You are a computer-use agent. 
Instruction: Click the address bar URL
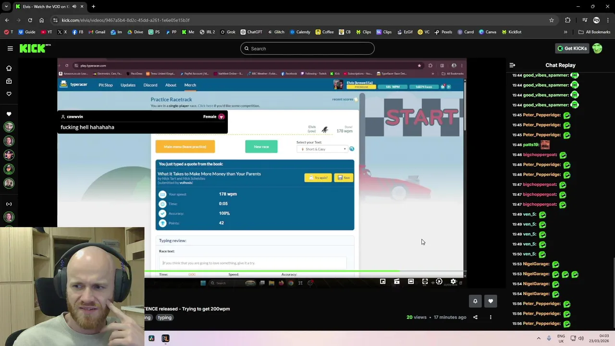pyautogui.click(x=125, y=20)
